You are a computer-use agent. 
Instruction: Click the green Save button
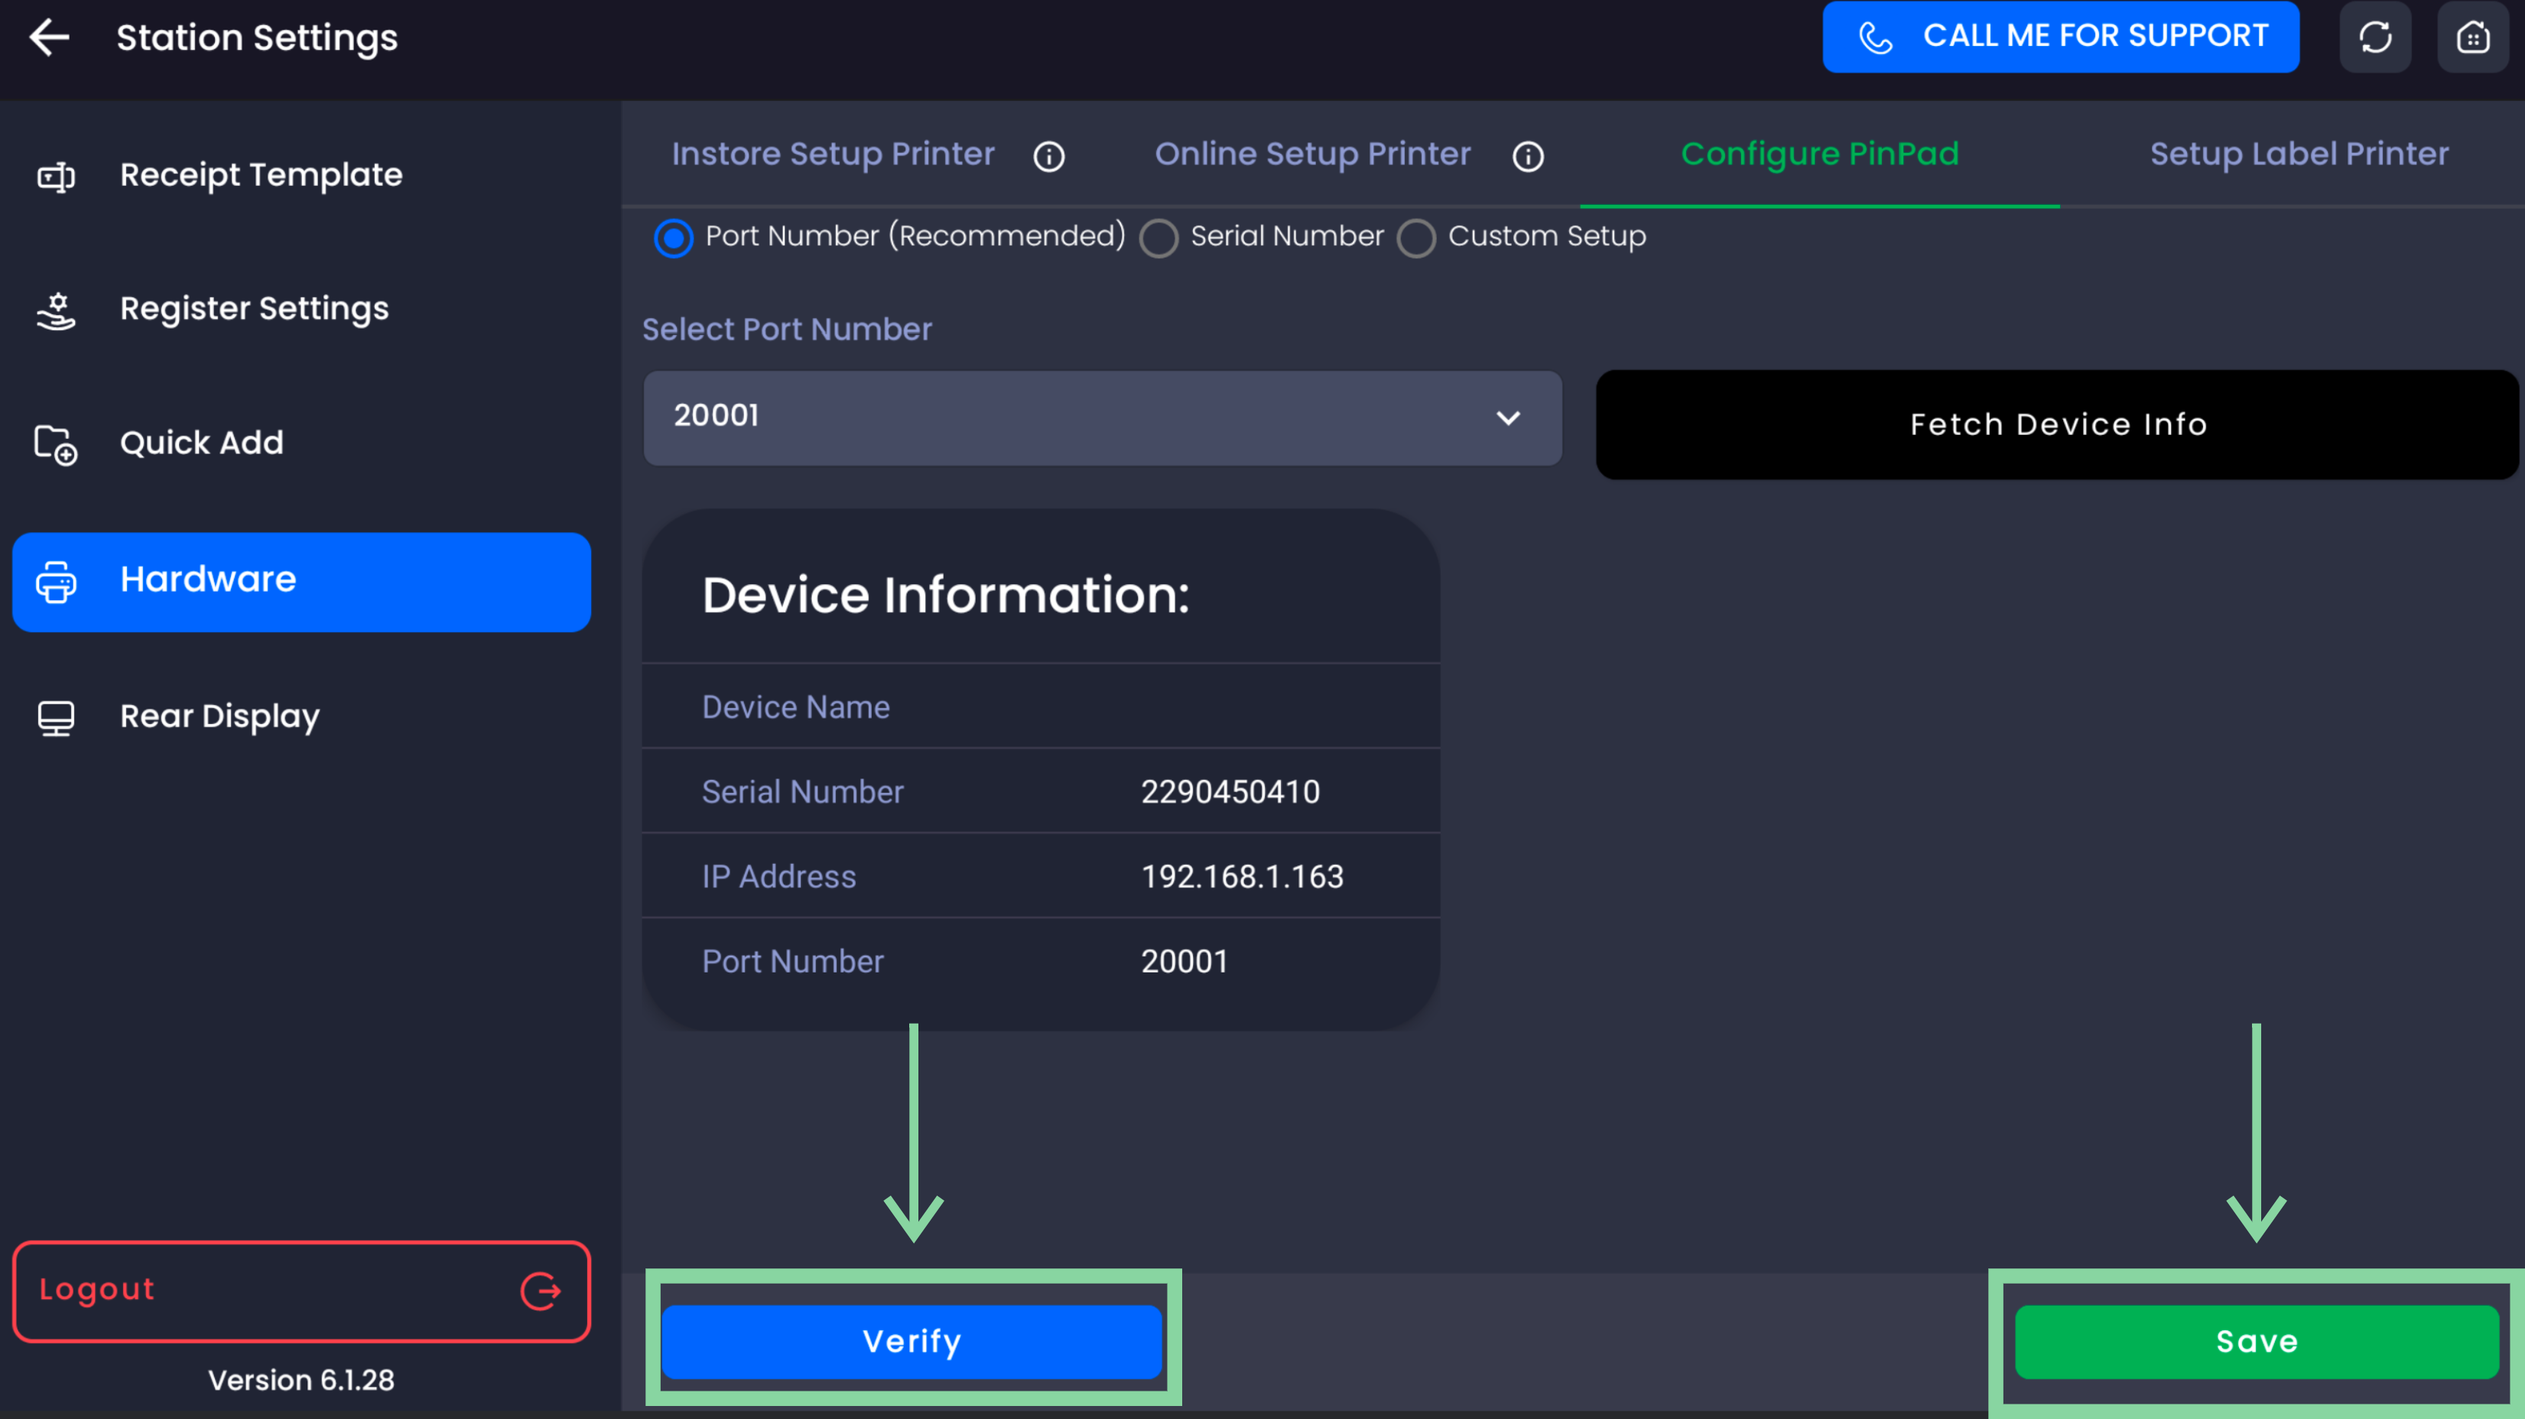click(2257, 1340)
